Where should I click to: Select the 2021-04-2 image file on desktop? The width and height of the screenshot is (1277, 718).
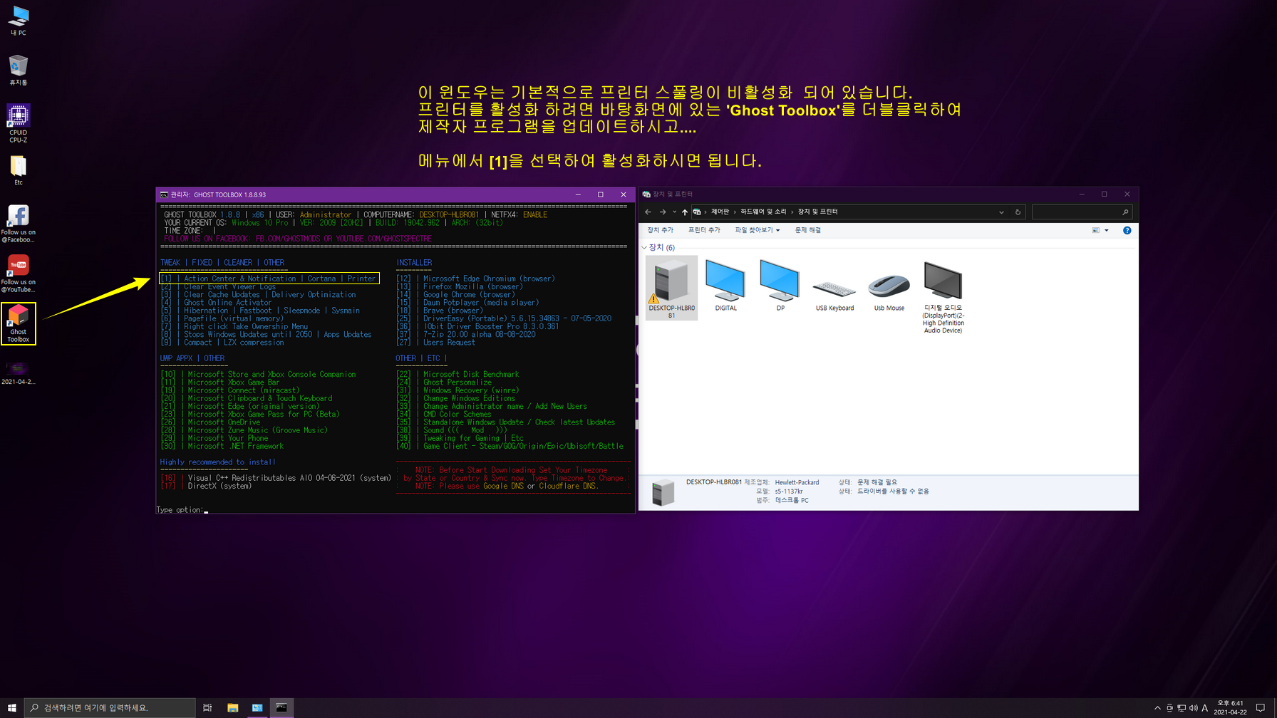point(18,373)
